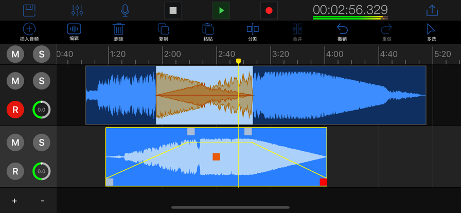Tap the plus zoom-in button

[14, 201]
